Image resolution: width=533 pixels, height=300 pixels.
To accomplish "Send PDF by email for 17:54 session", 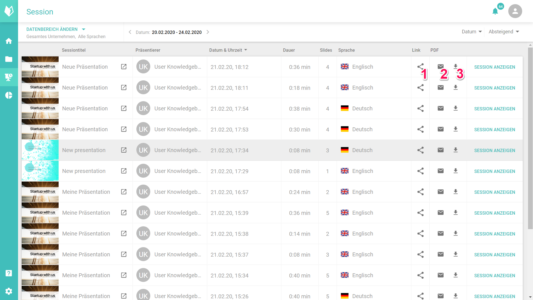I will coord(441,108).
